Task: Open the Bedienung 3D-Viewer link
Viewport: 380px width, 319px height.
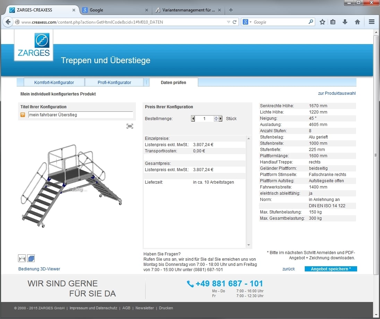Action: tap(39, 269)
